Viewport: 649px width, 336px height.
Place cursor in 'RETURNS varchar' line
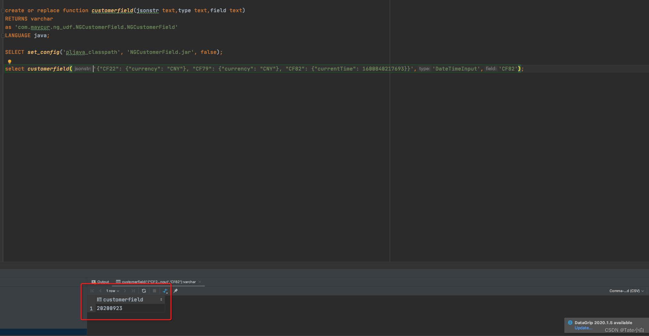pyautogui.click(x=29, y=19)
